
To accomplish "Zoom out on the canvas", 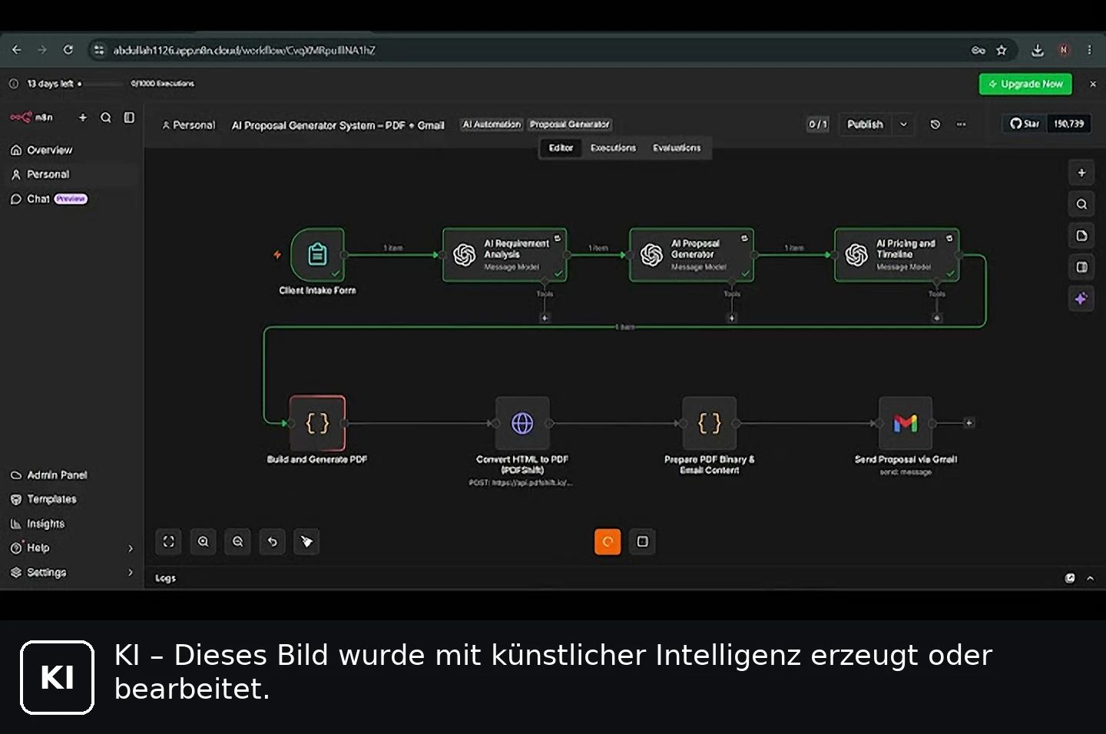I will click(238, 541).
